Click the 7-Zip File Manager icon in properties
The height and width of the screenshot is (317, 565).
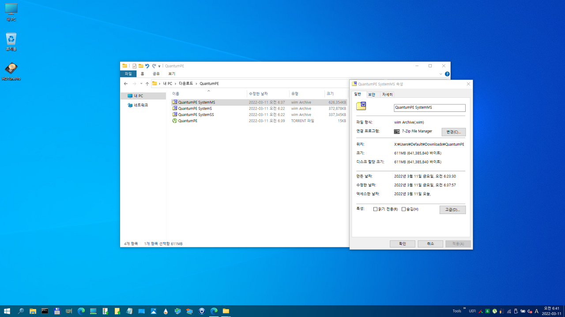pos(397,131)
